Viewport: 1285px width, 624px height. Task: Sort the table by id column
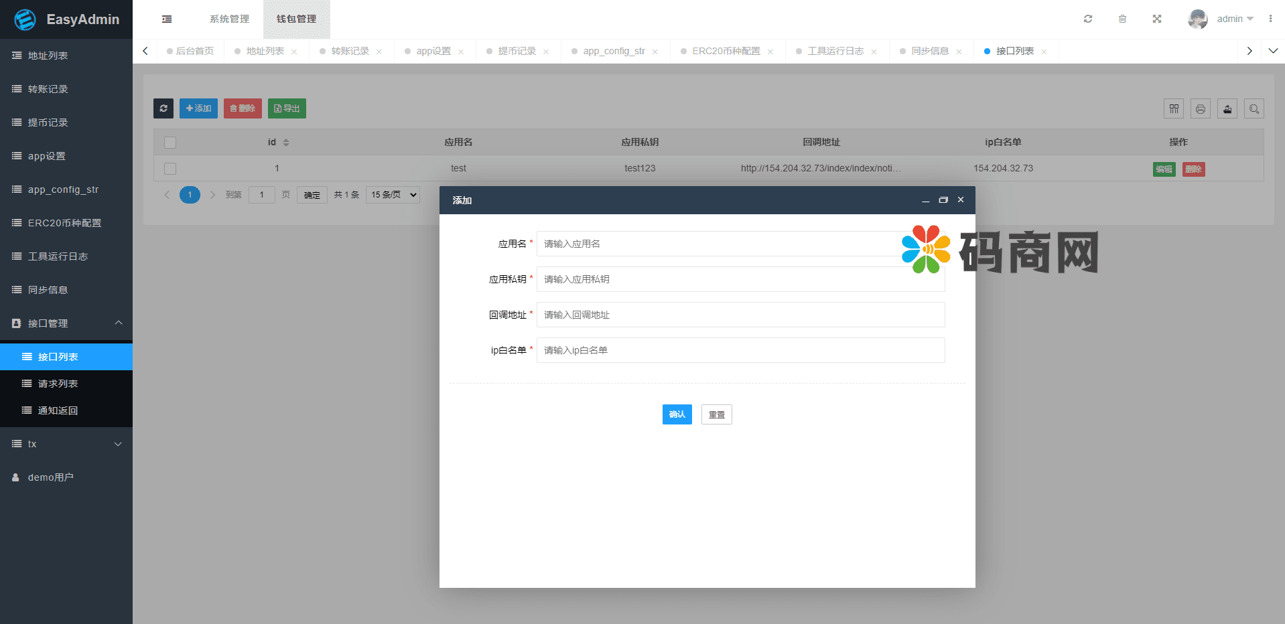point(286,143)
